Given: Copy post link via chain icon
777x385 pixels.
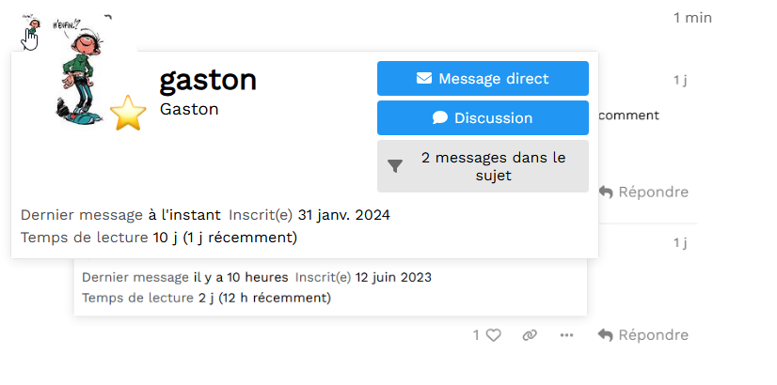Looking at the screenshot, I should pyautogui.click(x=530, y=335).
